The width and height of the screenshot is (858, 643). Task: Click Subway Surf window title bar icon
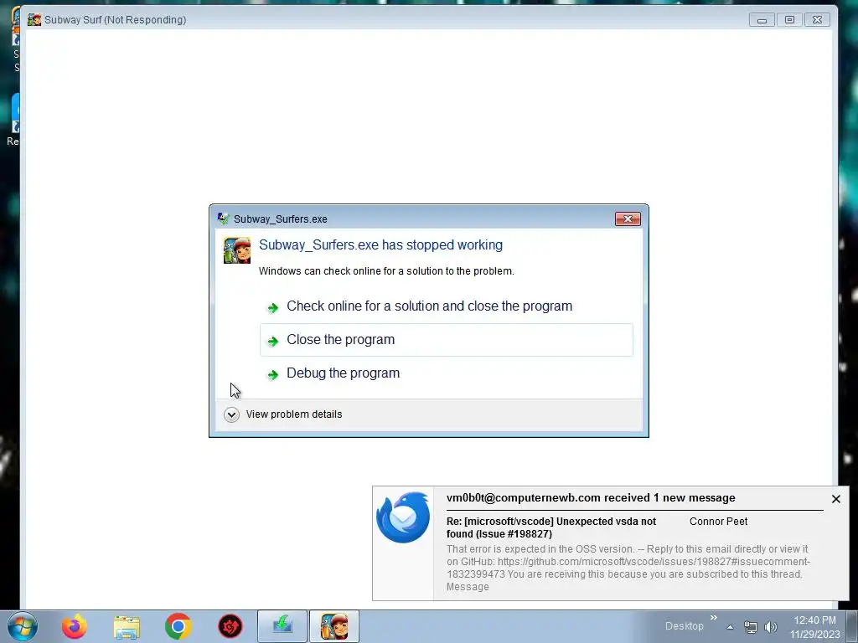pos(34,20)
